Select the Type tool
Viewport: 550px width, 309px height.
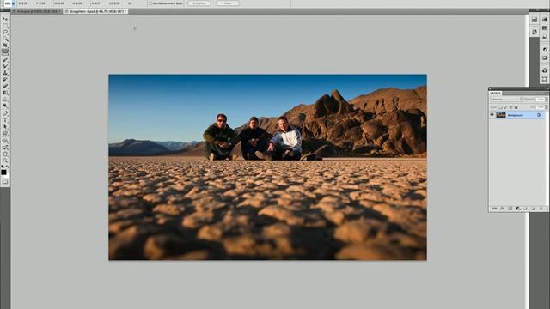pyautogui.click(x=5, y=120)
